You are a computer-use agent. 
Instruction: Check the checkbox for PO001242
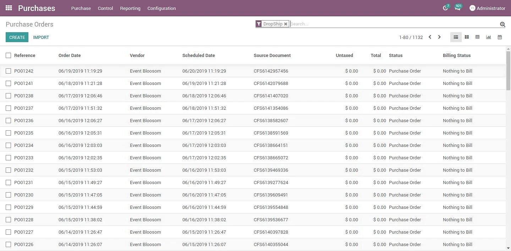click(9, 71)
